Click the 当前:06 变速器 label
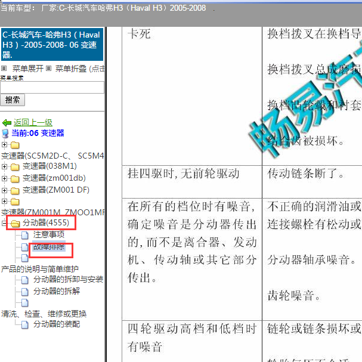 [x=38, y=133]
